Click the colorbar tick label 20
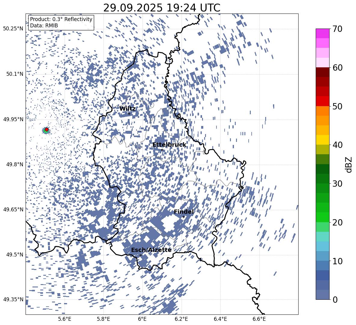 tap(338, 222)
